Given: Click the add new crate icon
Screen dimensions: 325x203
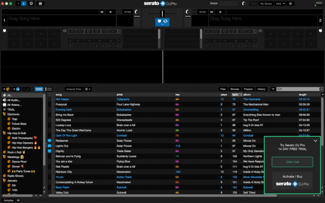Looking at the screenshot, I should point(6,89).
